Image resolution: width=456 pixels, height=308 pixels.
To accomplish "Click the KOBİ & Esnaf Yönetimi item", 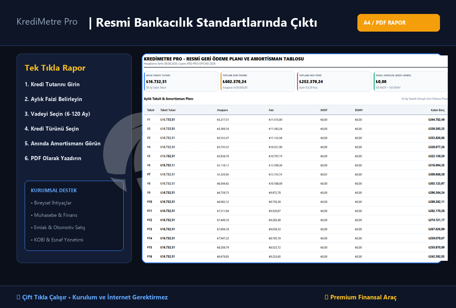I will [x=58, y=240].
